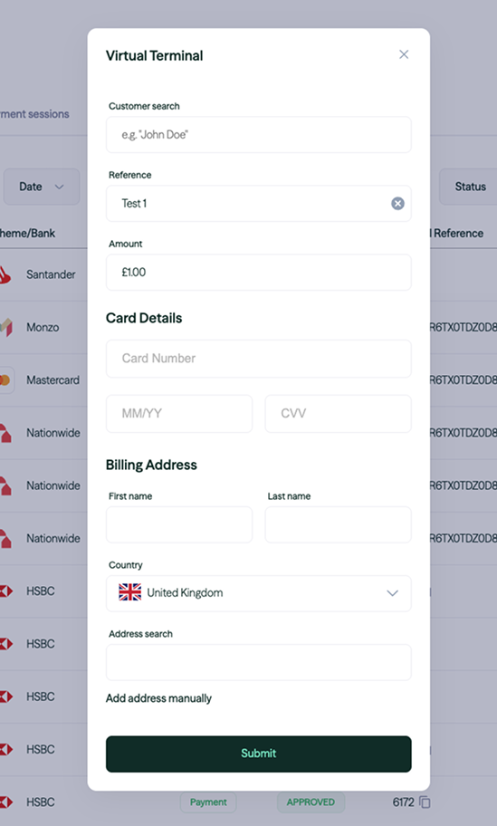Open the Date filter dropdown
Image resolution: width=497 pixels, height=826 pixels.
click(x=42, y=187)
